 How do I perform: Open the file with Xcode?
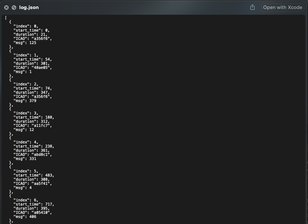[x=282, y=8]
